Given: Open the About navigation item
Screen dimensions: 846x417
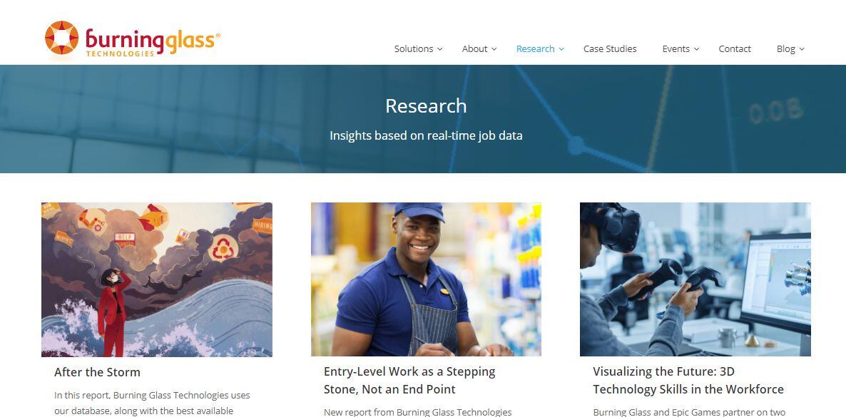Looking at the screenshot, I should coord(474,48).
